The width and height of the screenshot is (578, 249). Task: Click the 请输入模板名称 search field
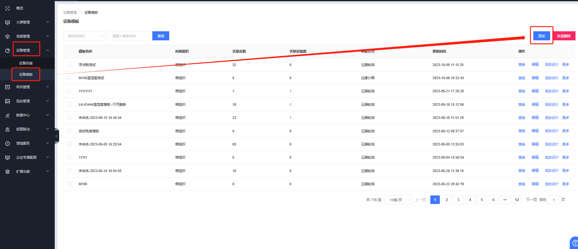point(129,36)
